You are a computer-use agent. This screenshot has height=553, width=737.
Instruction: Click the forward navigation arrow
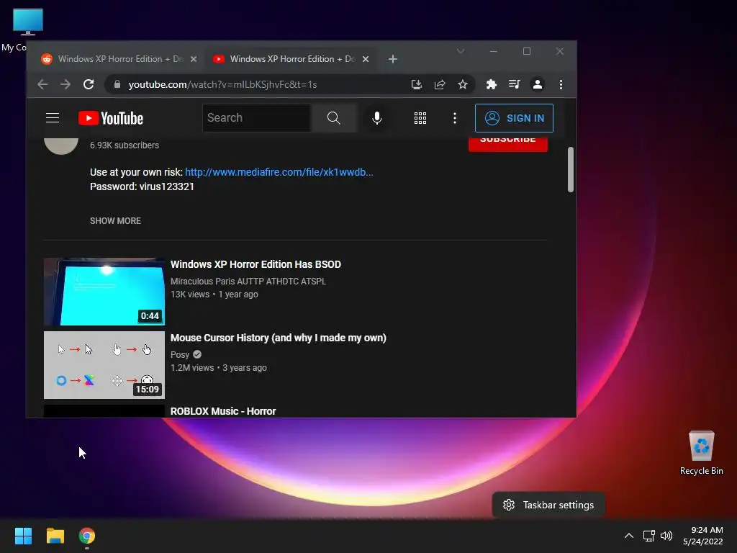65,84
